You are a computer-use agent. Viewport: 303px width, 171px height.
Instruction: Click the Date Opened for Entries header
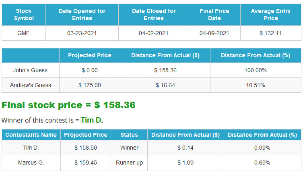click(x=82, y=15)
